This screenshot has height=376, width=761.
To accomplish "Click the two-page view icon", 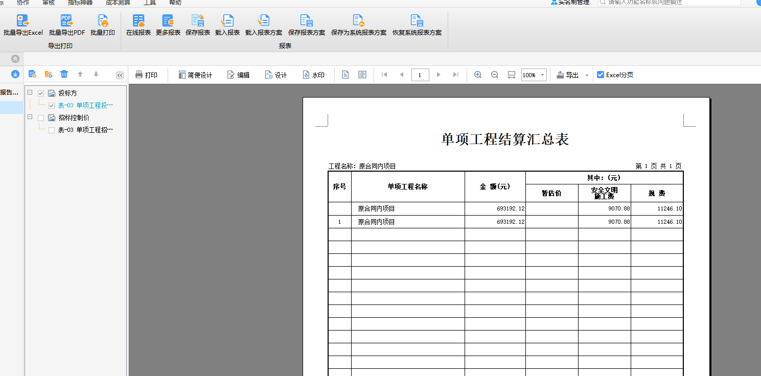I will pos(362,75).
